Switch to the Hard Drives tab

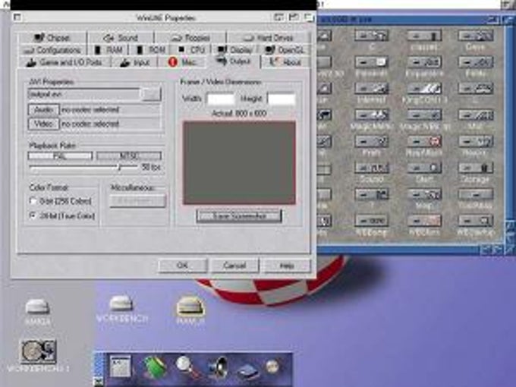coord(268,38)
